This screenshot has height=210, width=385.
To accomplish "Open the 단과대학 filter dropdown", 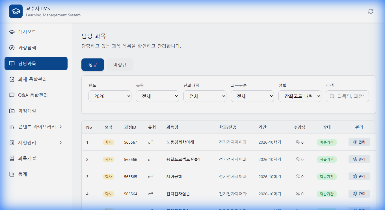I will tap(205, 96).
